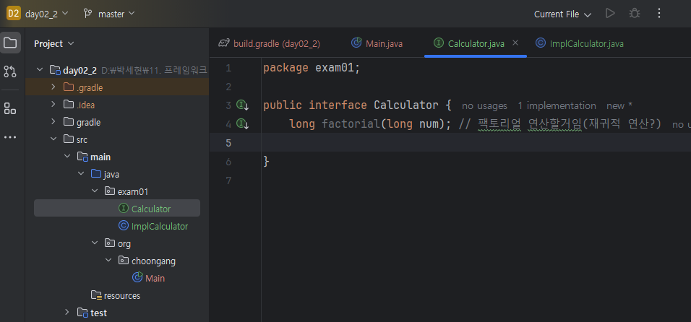Expand the test folder
This screenshot has height=322, width=691.
pyautogui.click(x=67, y=313)
